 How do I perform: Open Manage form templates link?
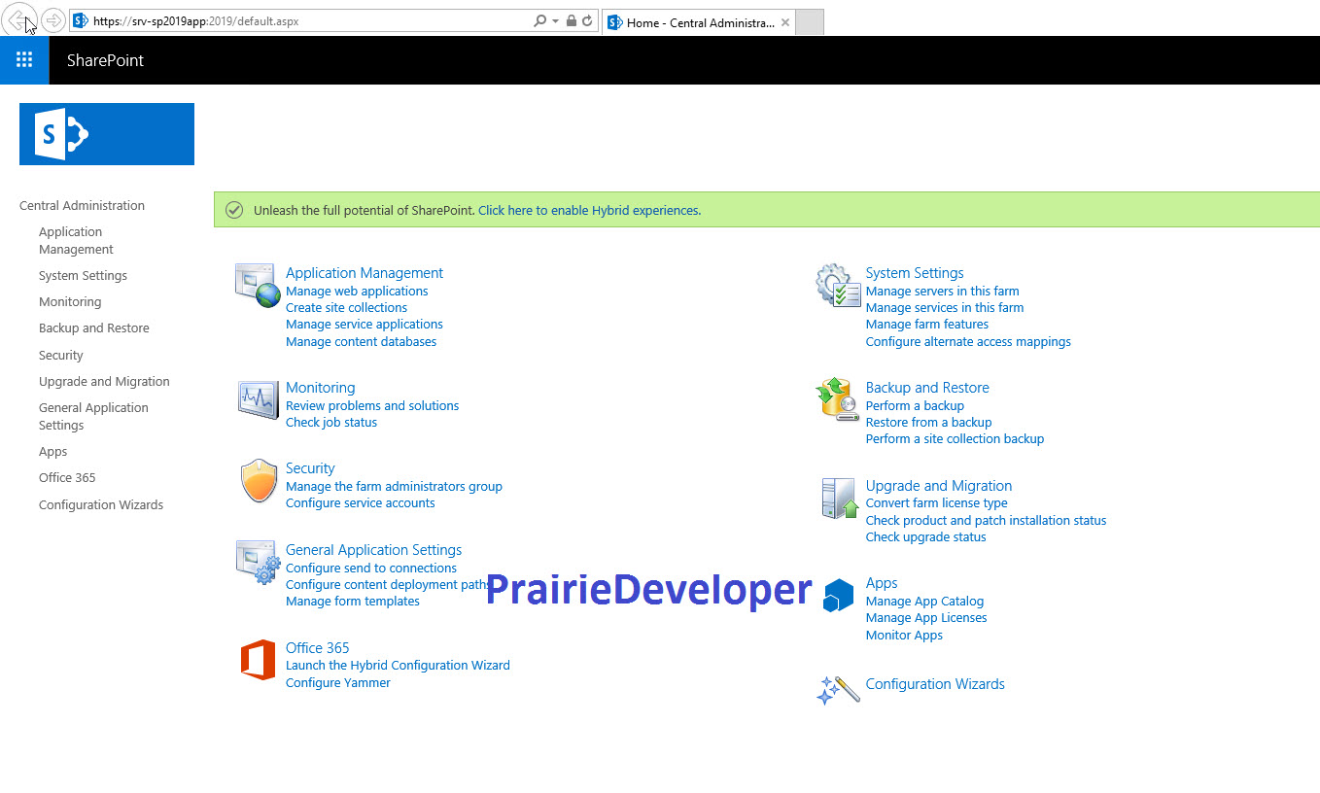pos(353,602)
